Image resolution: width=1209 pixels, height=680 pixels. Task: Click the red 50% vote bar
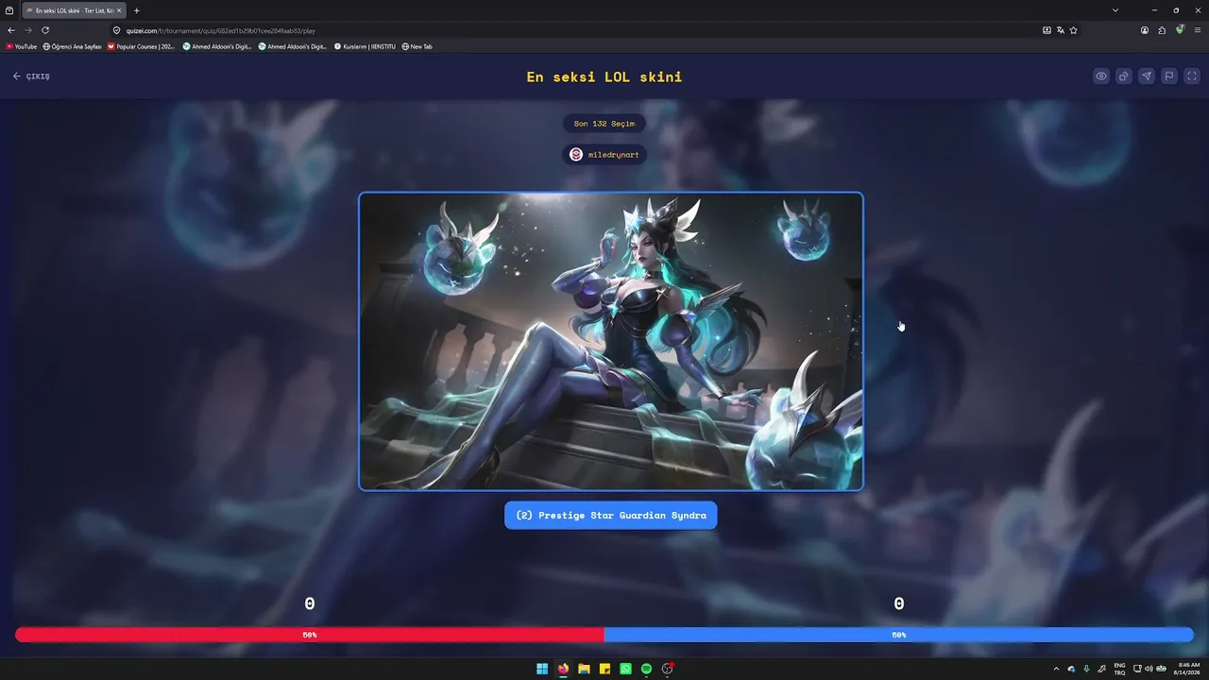(310, 635)
